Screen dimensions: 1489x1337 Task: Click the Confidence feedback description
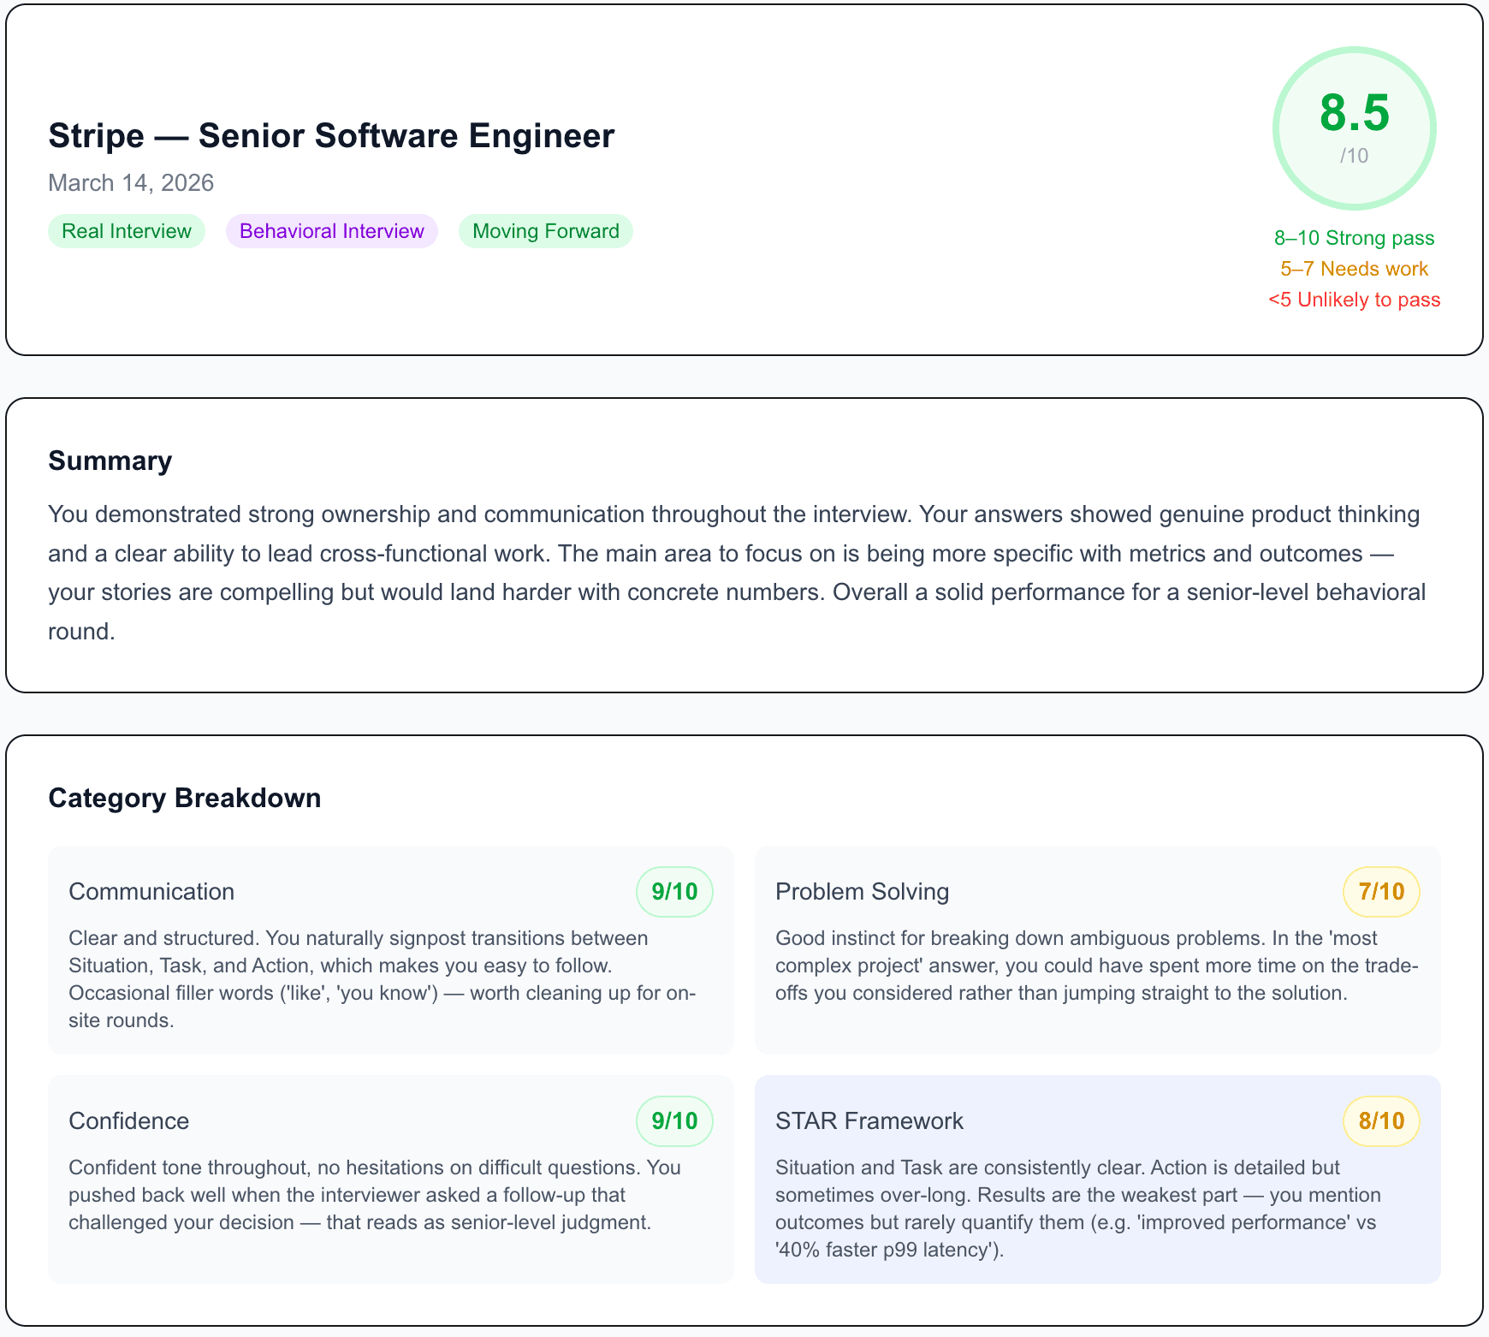click(377, 1195)
